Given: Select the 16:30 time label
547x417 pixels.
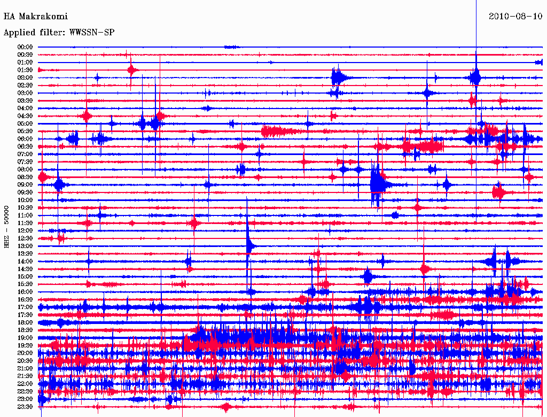Looking at the screenshot, I should (25, 300).
